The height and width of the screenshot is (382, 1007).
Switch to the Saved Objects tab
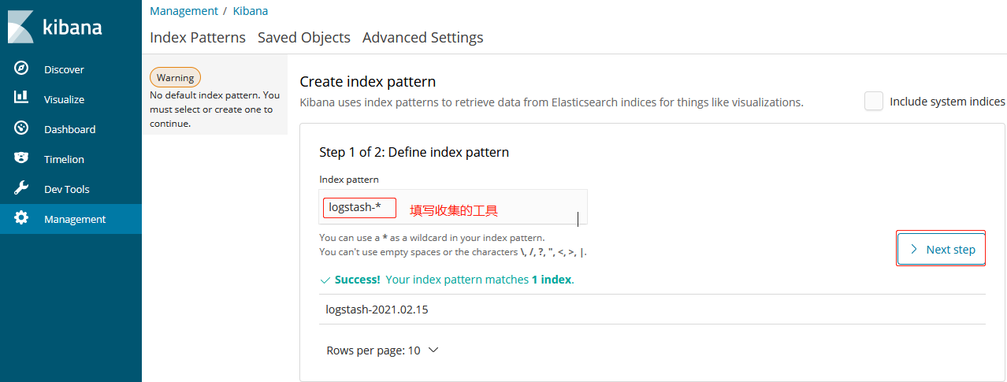click(303, 37)
